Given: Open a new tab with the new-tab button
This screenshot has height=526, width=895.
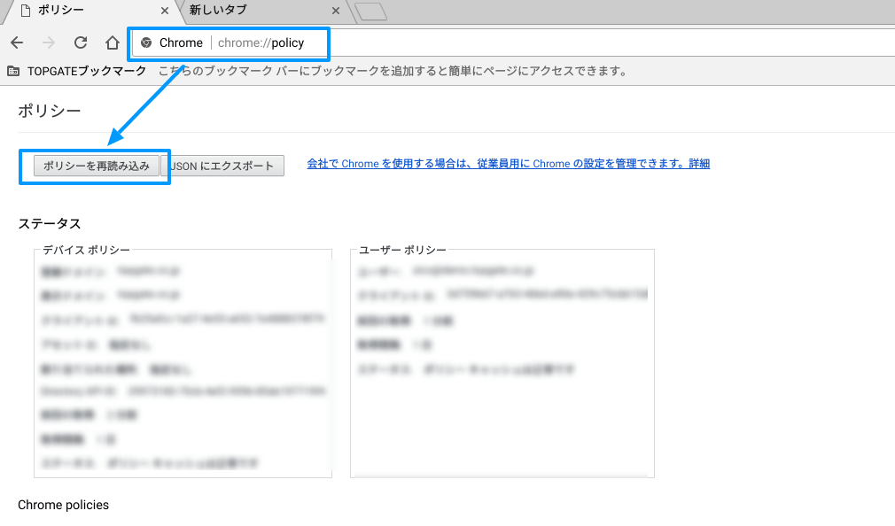Looking at the screenshot, I should 371,12.
